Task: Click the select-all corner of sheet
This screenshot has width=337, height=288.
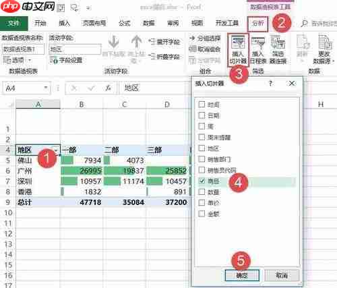Action: pyautogui.click(x=10, y=105)
